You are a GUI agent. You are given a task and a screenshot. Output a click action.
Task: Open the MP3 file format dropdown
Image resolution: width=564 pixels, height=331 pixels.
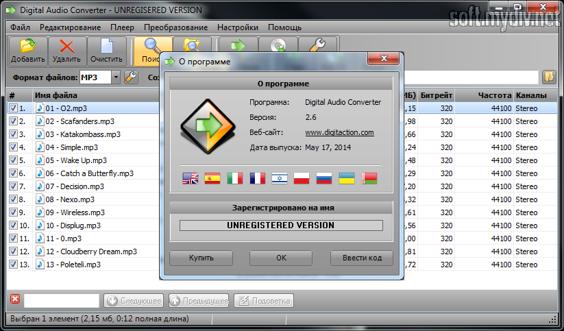116,77
